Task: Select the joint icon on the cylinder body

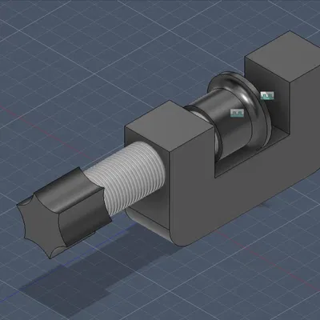Action: tap(238, 113)
